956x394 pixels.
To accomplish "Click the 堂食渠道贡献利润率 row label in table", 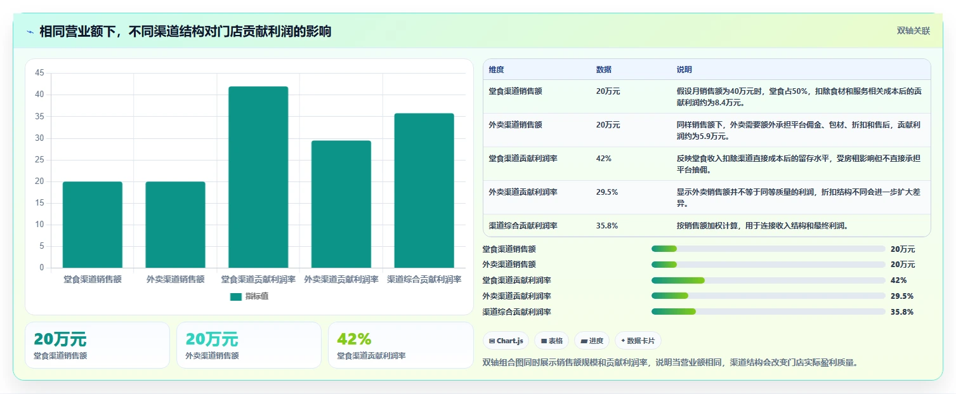I will coord(523,159).
